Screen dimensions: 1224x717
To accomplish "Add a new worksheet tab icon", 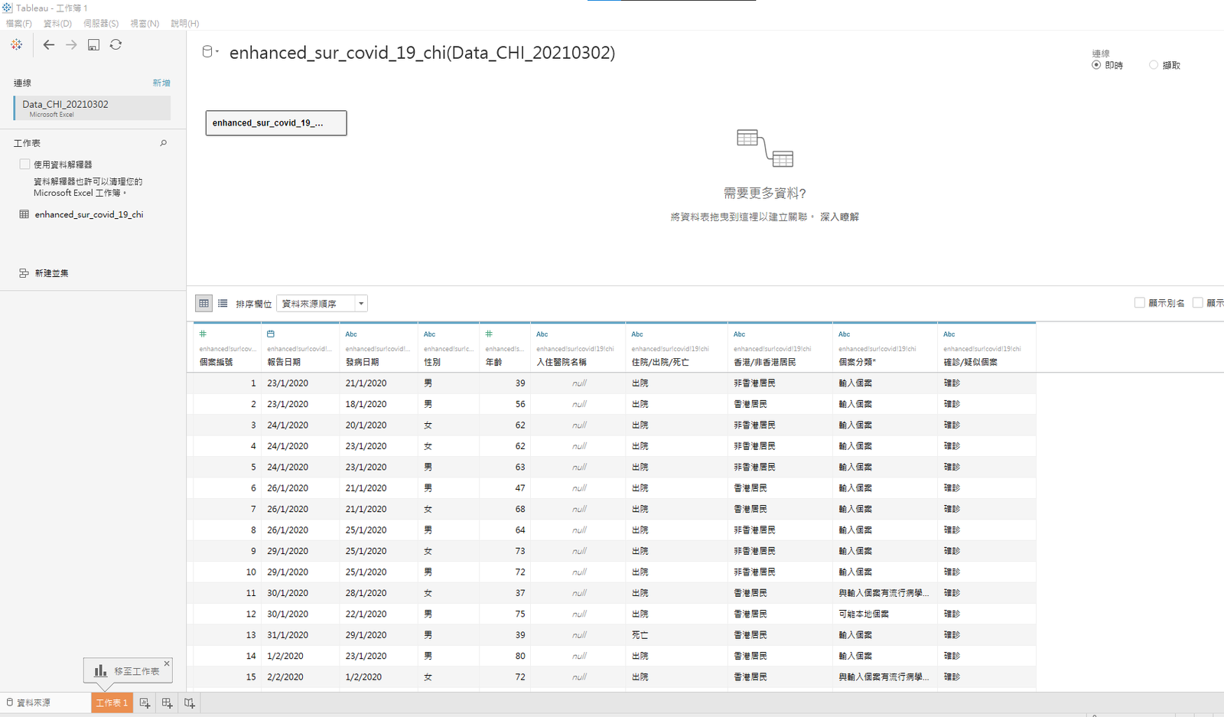I will pos(145,703).
